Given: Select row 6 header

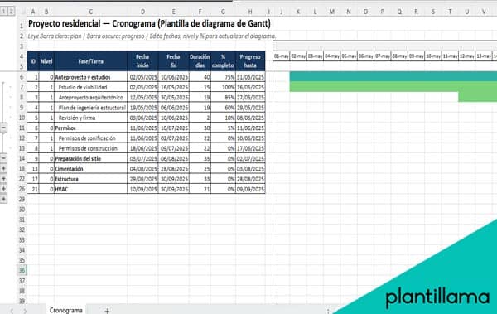Looking at the screenshot, I should point(22,77).
